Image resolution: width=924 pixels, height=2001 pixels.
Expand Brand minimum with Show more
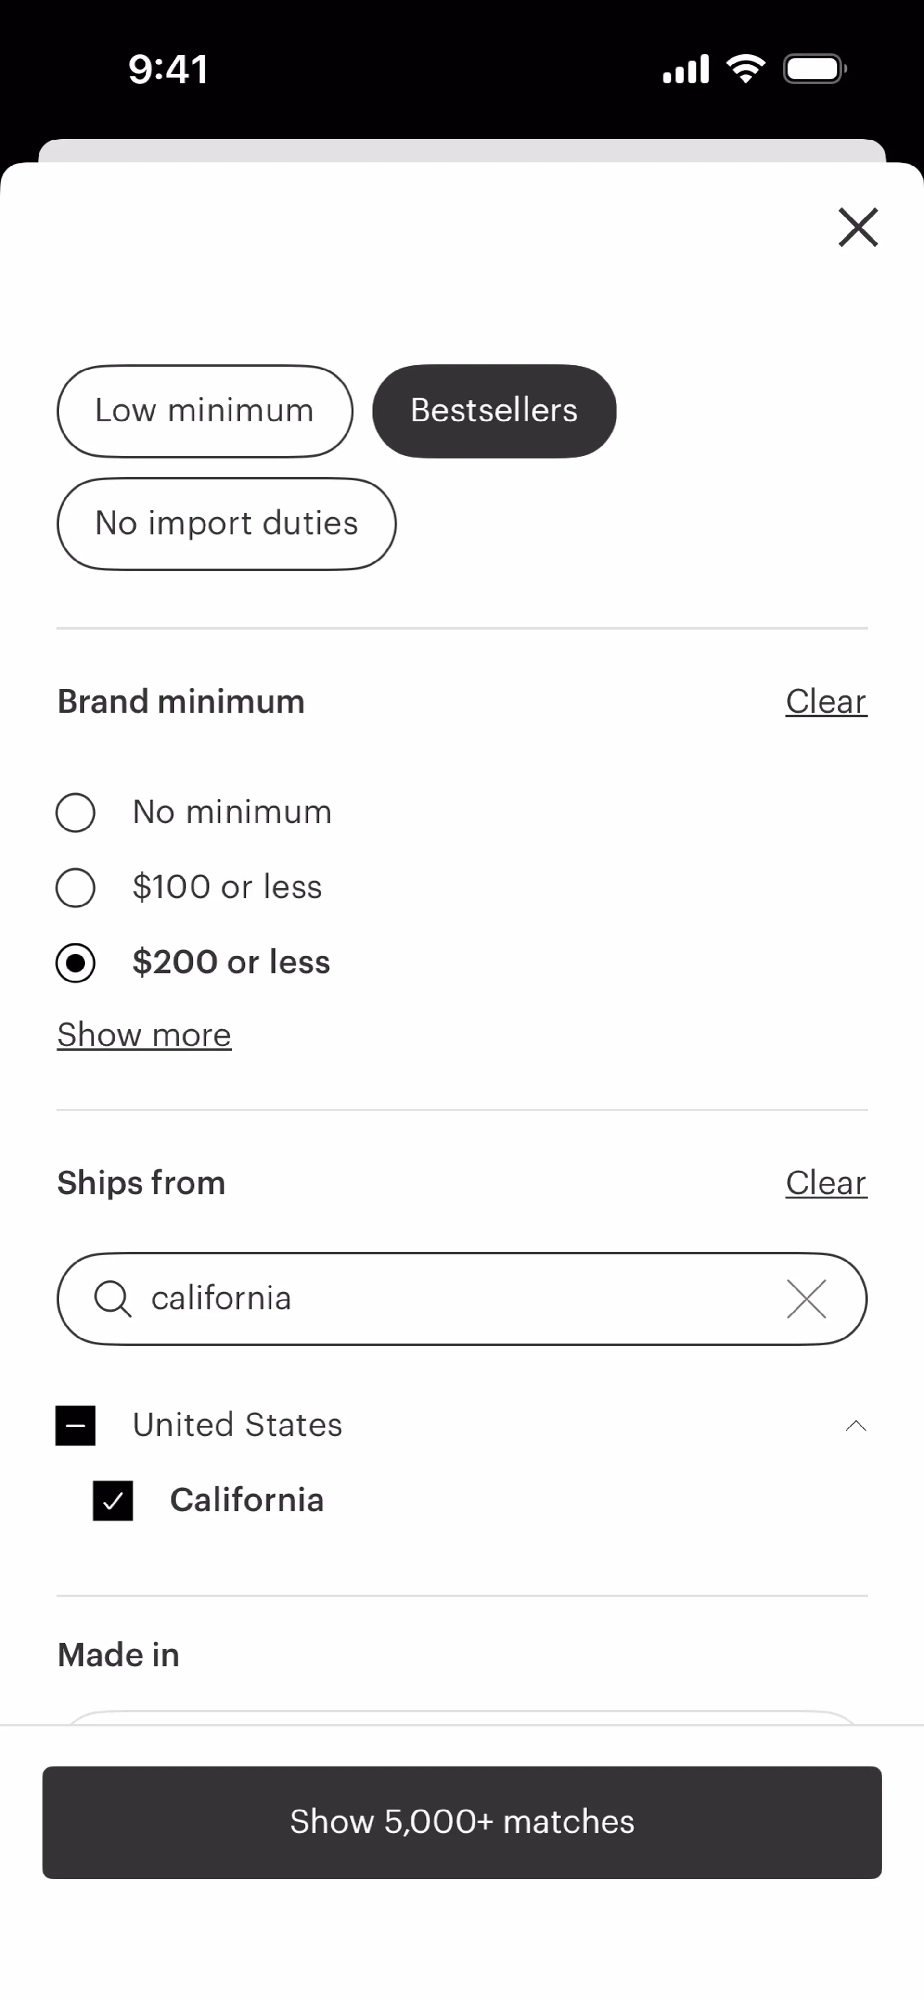pyautogui.click(x=144, y=1035)
